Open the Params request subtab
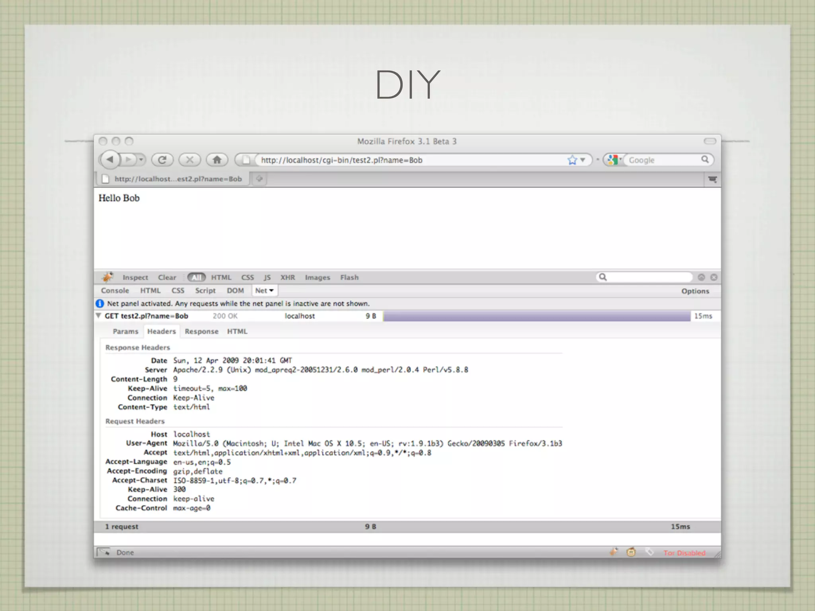 tap(125, 331)
